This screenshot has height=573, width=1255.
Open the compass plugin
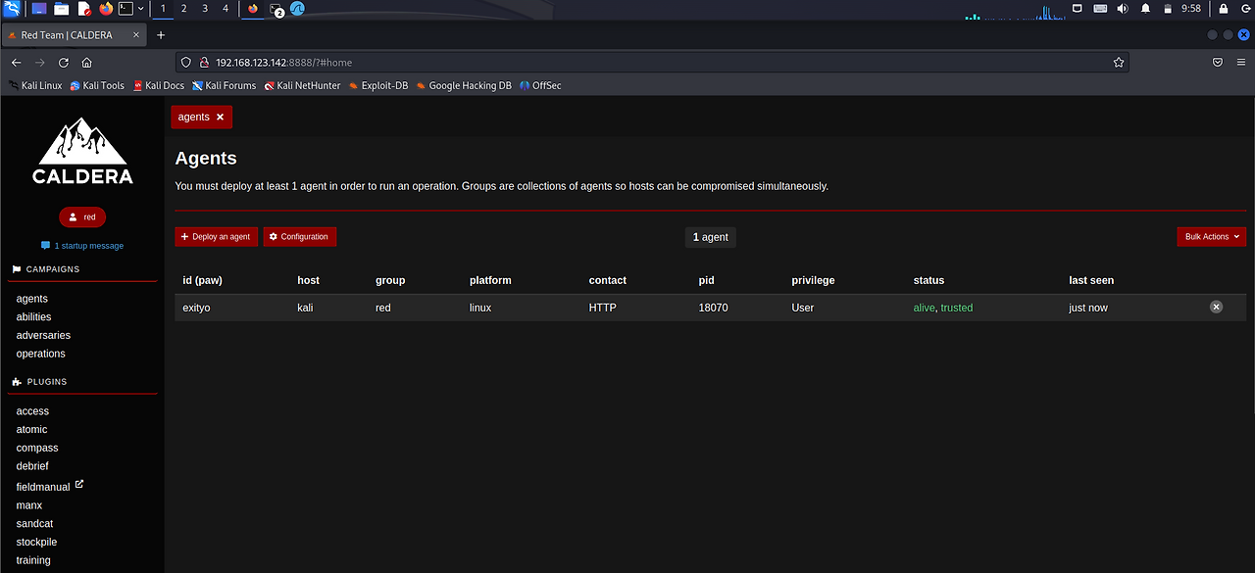[37, 448]
